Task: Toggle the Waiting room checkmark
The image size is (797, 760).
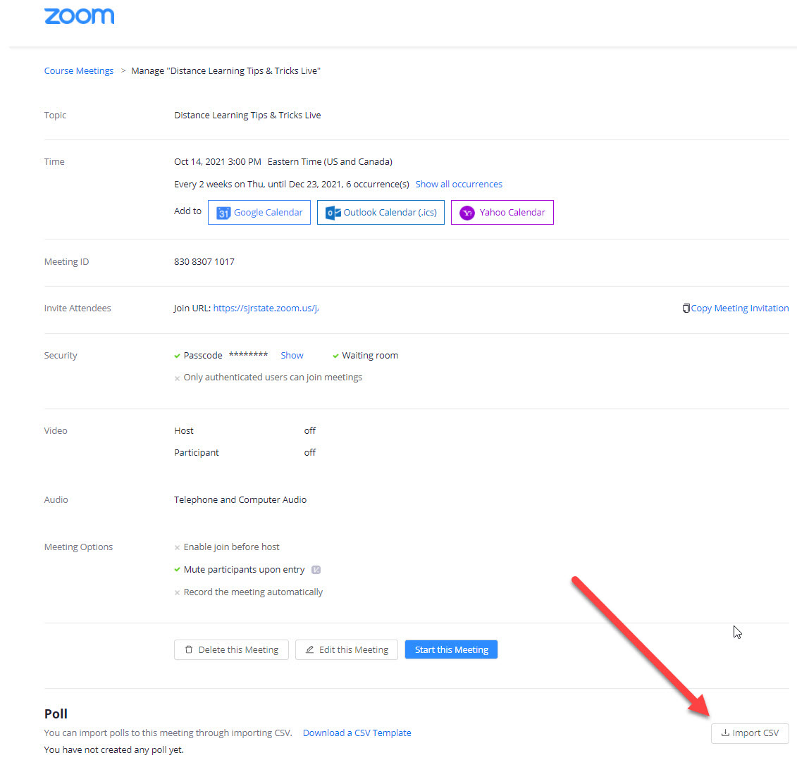Action: click(335, 355)
